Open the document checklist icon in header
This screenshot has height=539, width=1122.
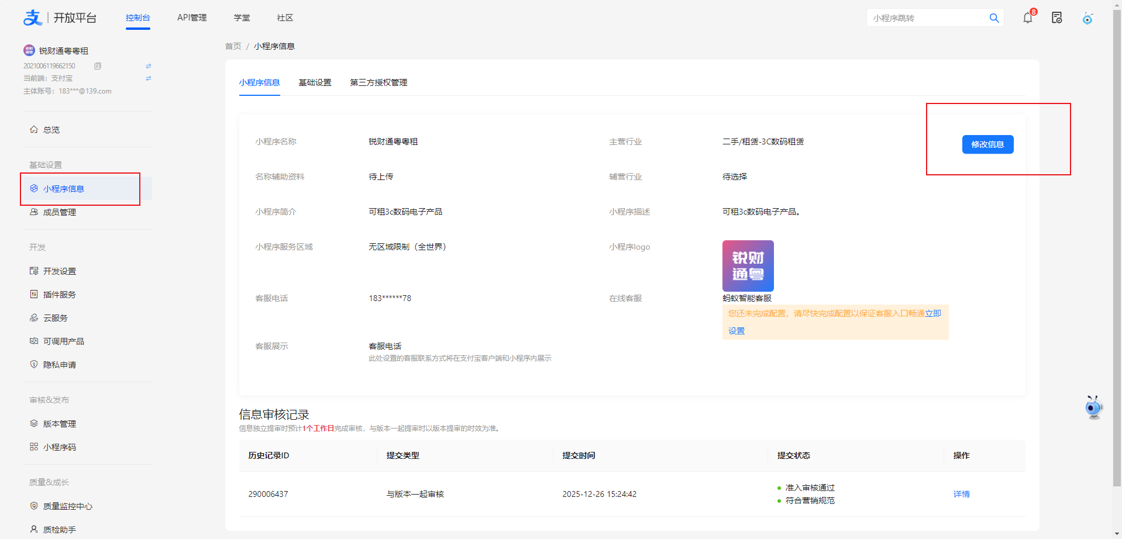1056,18
